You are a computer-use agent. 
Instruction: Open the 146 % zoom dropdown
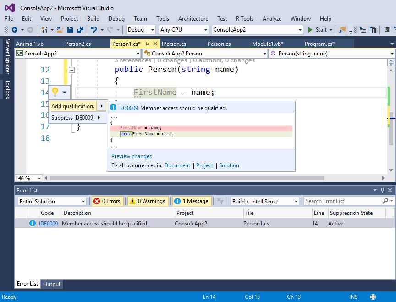point(28,178)
